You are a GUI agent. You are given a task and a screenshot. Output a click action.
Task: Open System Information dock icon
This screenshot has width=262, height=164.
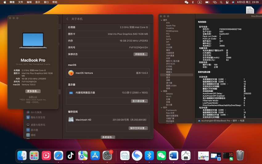pyautogui.click(x=186, y=155)
